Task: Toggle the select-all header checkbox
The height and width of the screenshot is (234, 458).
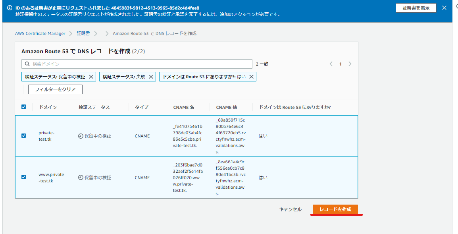Action: pos(24,107)
